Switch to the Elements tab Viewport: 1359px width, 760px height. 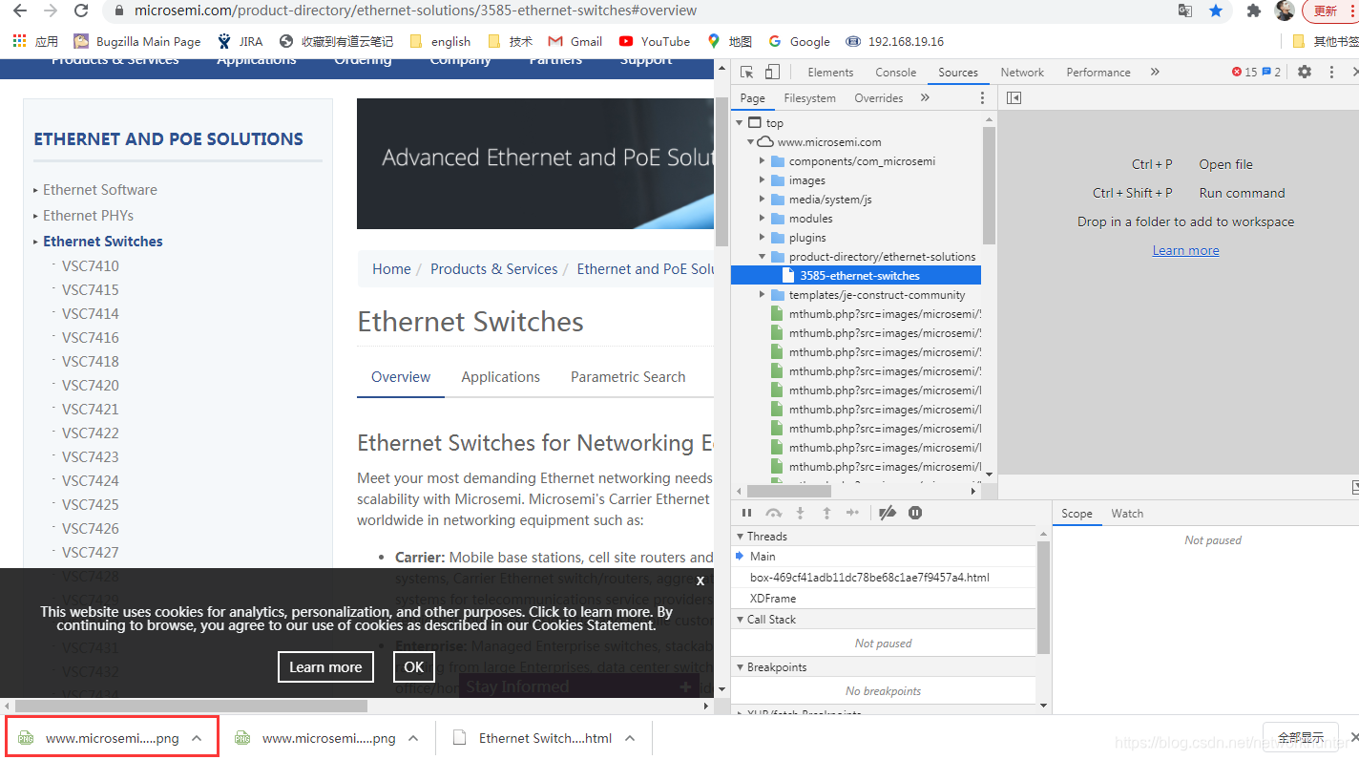[x=830, y=73]
